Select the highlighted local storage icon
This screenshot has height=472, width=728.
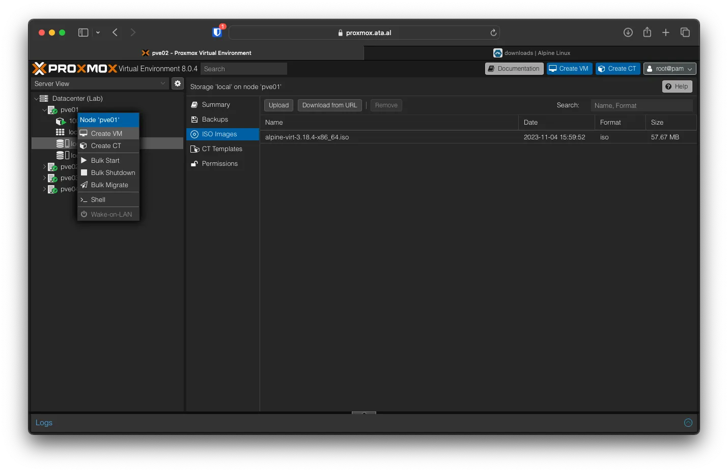63,144
